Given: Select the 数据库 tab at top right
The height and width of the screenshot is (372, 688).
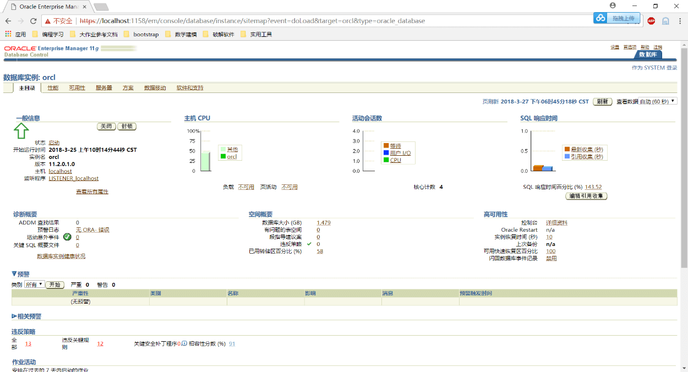Looking at the screenshot, I should (648, 54).
